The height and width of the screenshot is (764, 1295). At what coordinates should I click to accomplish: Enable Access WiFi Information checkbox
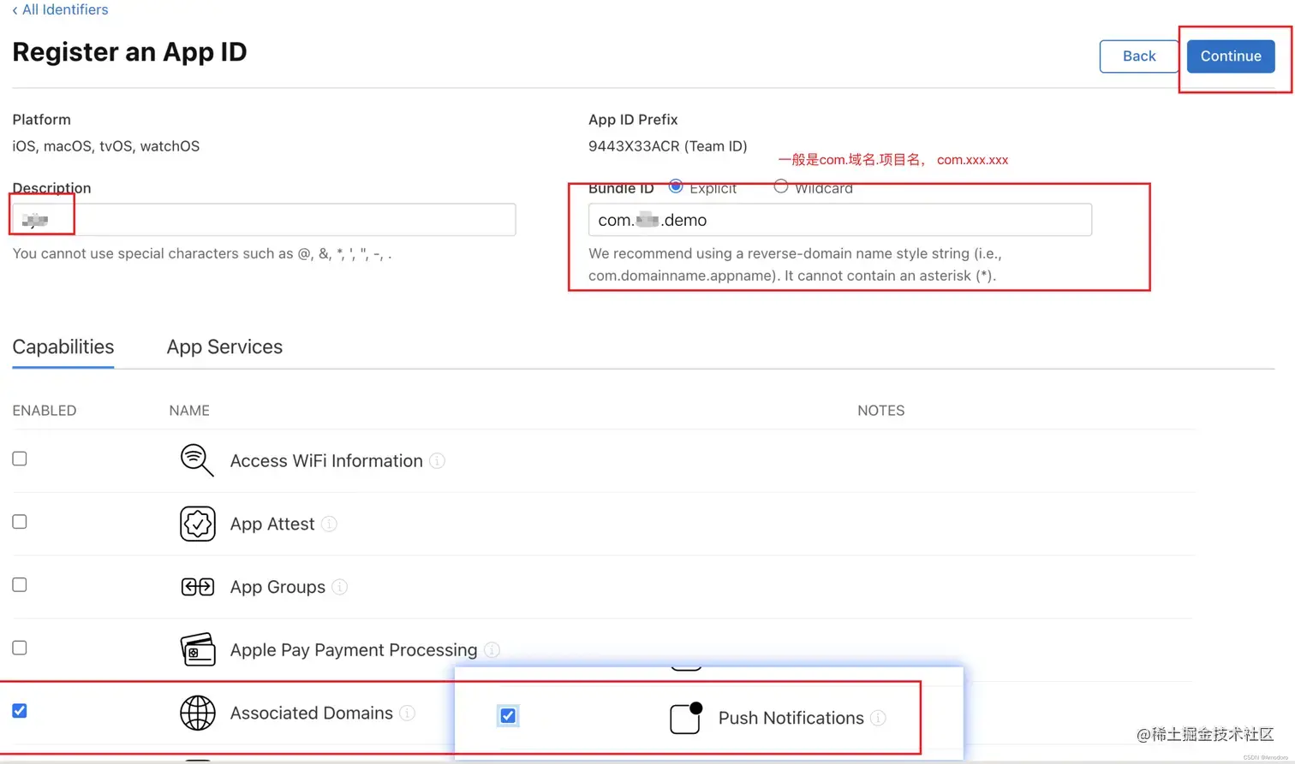point(20,459)
